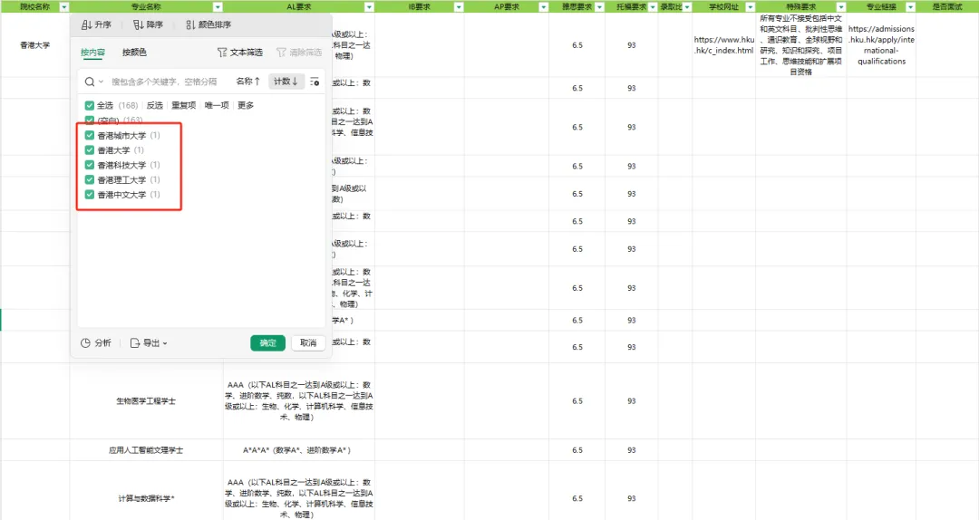Select the 应用人工智能文理学士 cell

[146, 450]
